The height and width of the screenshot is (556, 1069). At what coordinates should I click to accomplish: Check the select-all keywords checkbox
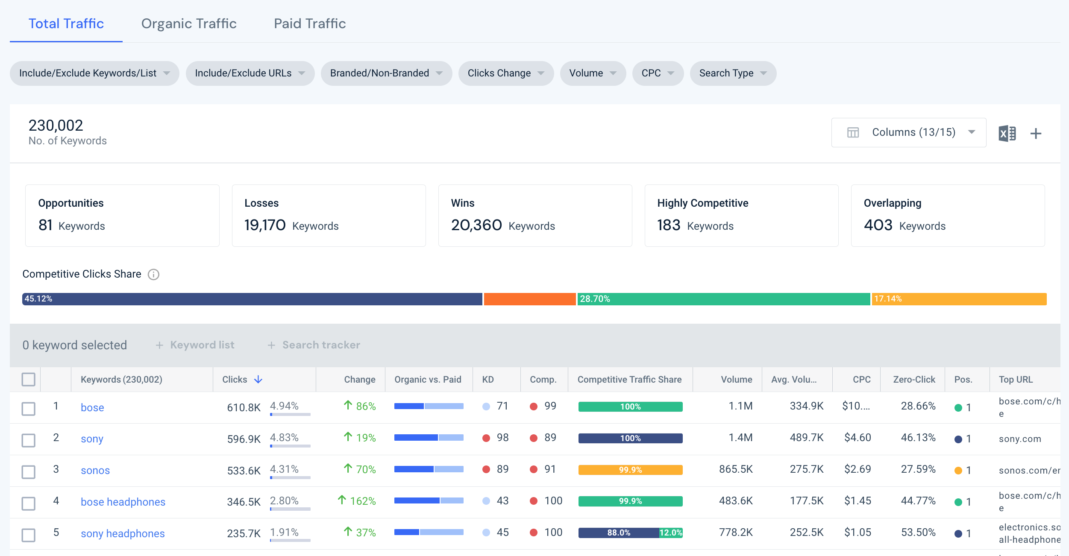point(29,379)
